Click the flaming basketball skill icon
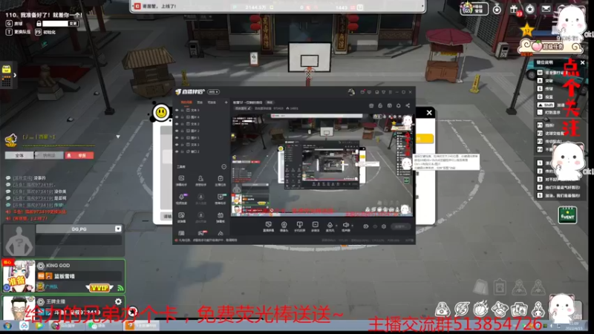The image size is (594, 334). tap(480, 309)
